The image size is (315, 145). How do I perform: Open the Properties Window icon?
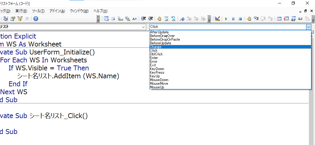pyautogui.click(x=13, y=19)
